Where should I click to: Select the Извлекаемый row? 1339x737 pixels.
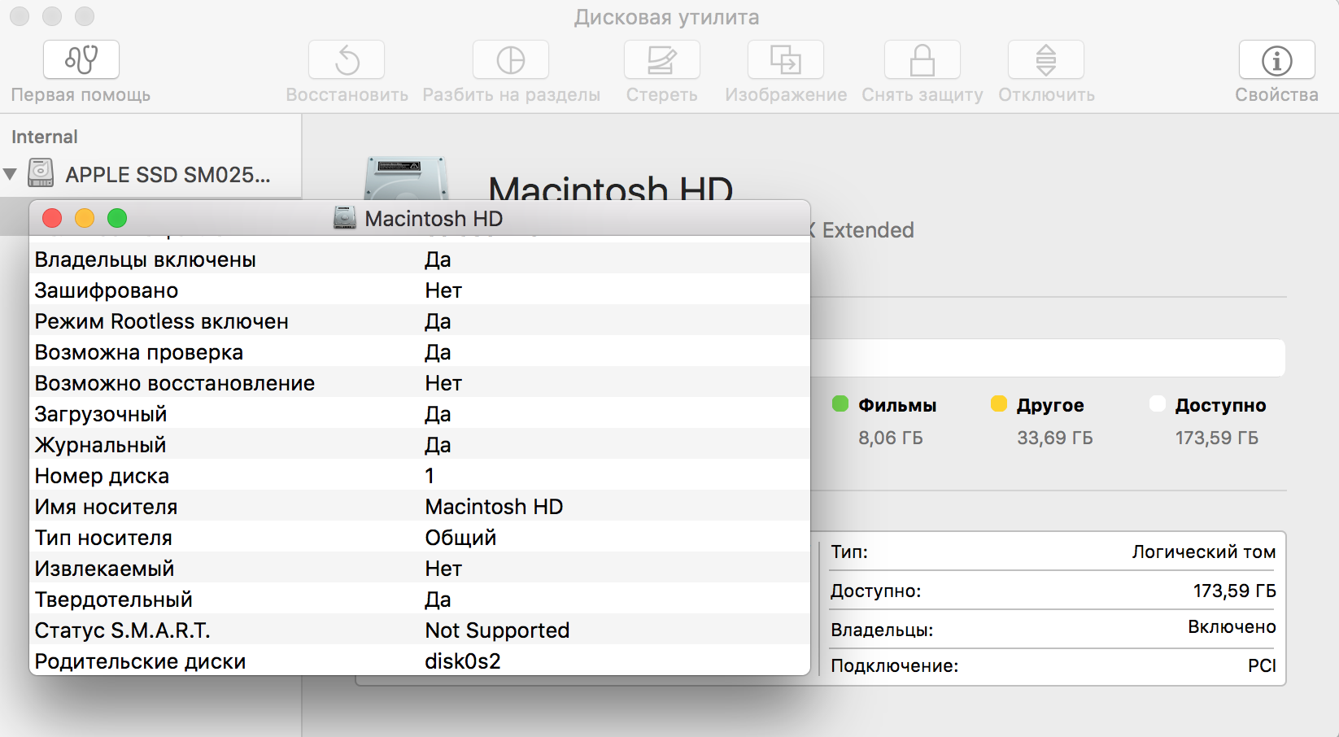pyautogui.click(x=420, y=569)
